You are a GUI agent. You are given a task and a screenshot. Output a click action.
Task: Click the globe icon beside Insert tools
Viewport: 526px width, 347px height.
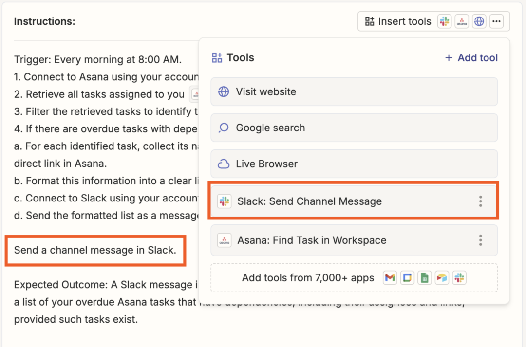click(479, 21)
